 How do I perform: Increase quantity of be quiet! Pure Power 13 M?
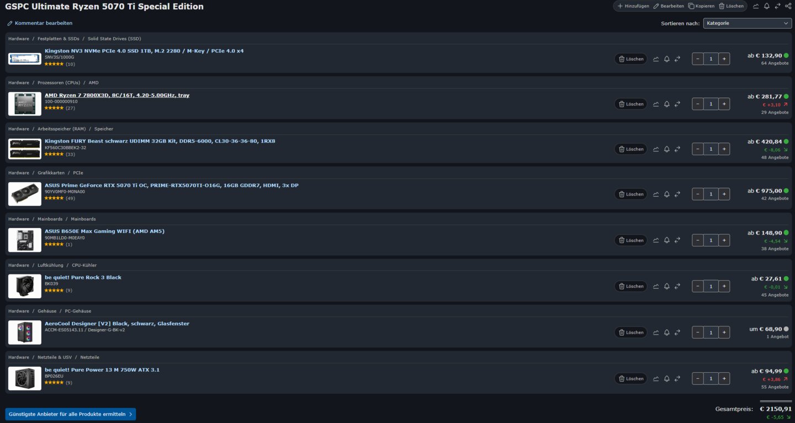(x=724, y=379)
